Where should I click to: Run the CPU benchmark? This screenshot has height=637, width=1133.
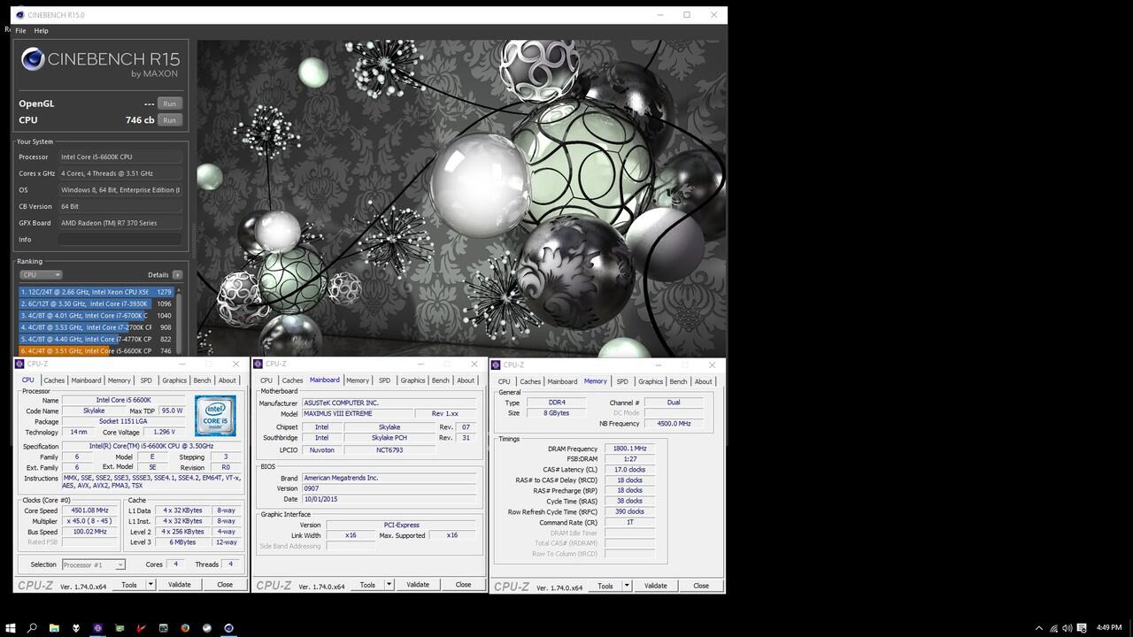169,120
